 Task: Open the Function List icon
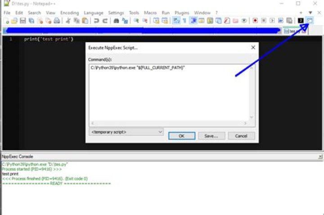(x=227, y=21)
